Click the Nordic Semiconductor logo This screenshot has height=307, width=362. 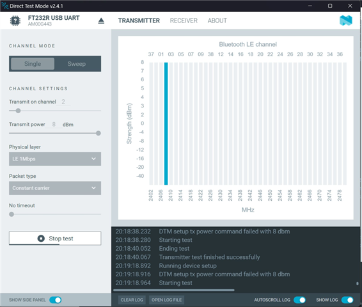coord(346,20)
